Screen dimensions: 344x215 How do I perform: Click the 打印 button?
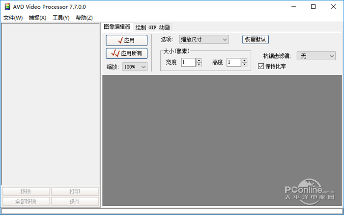(75, 191)
